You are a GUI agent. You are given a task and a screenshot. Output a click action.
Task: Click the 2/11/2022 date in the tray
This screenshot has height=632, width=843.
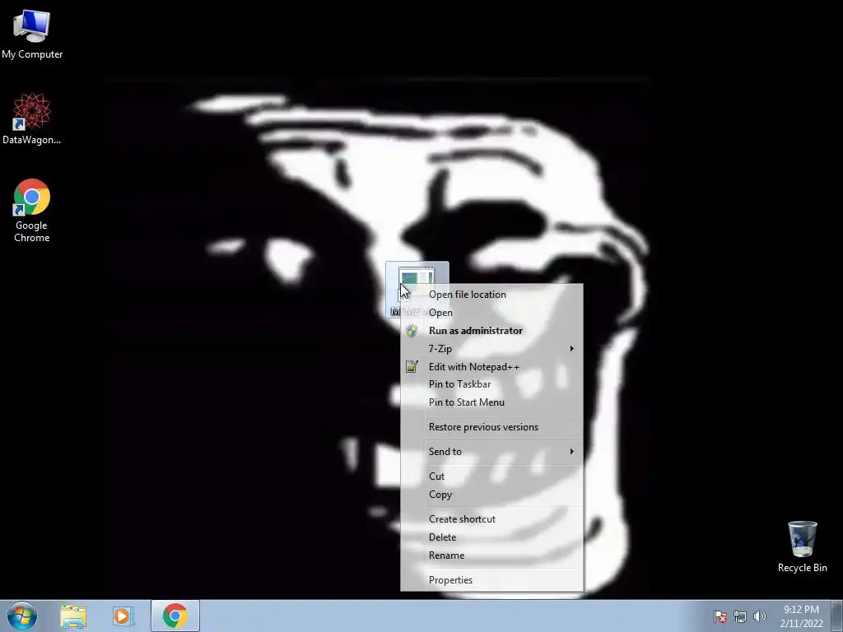pos(801,624)
